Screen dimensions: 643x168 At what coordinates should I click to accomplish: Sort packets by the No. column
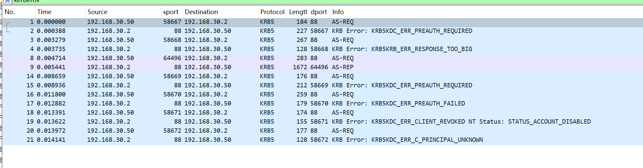pos(10,12)
